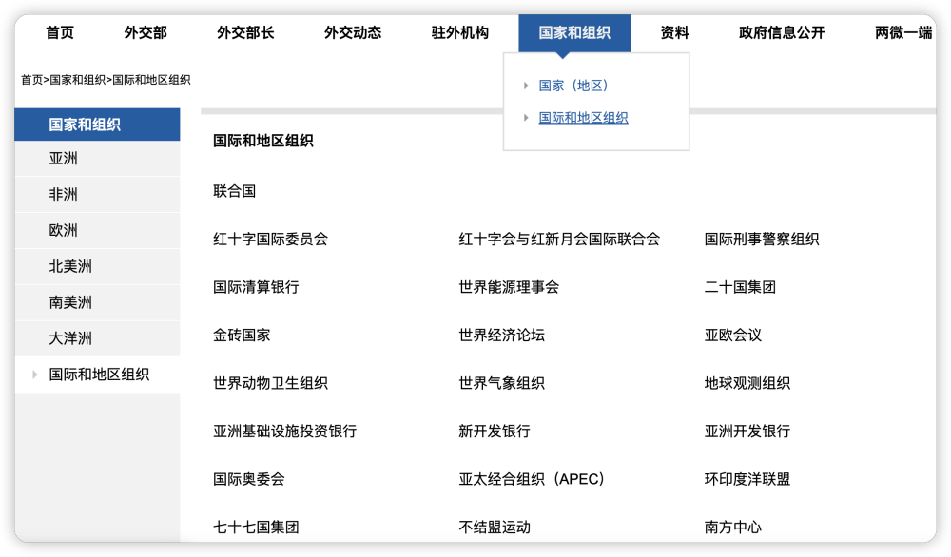Screen dimensions: 951x557
Task: Open the 资料 navigation menu
Action: point(672,31)
